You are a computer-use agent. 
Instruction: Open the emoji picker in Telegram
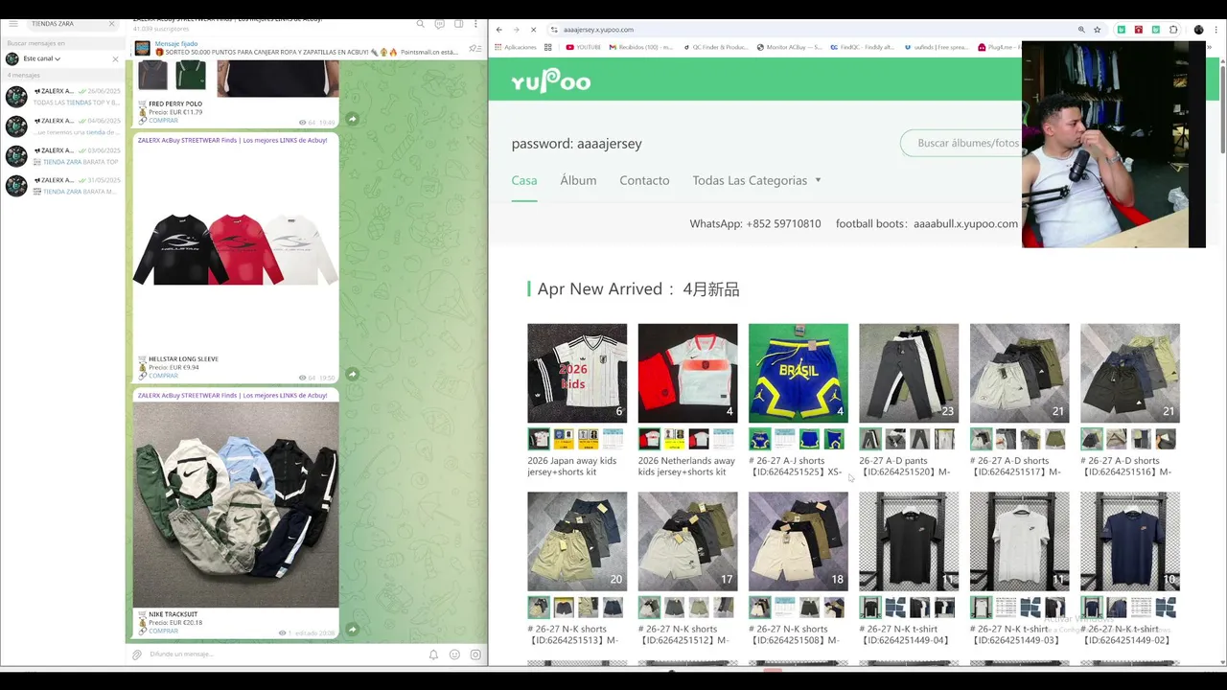[x=454, y=655]
